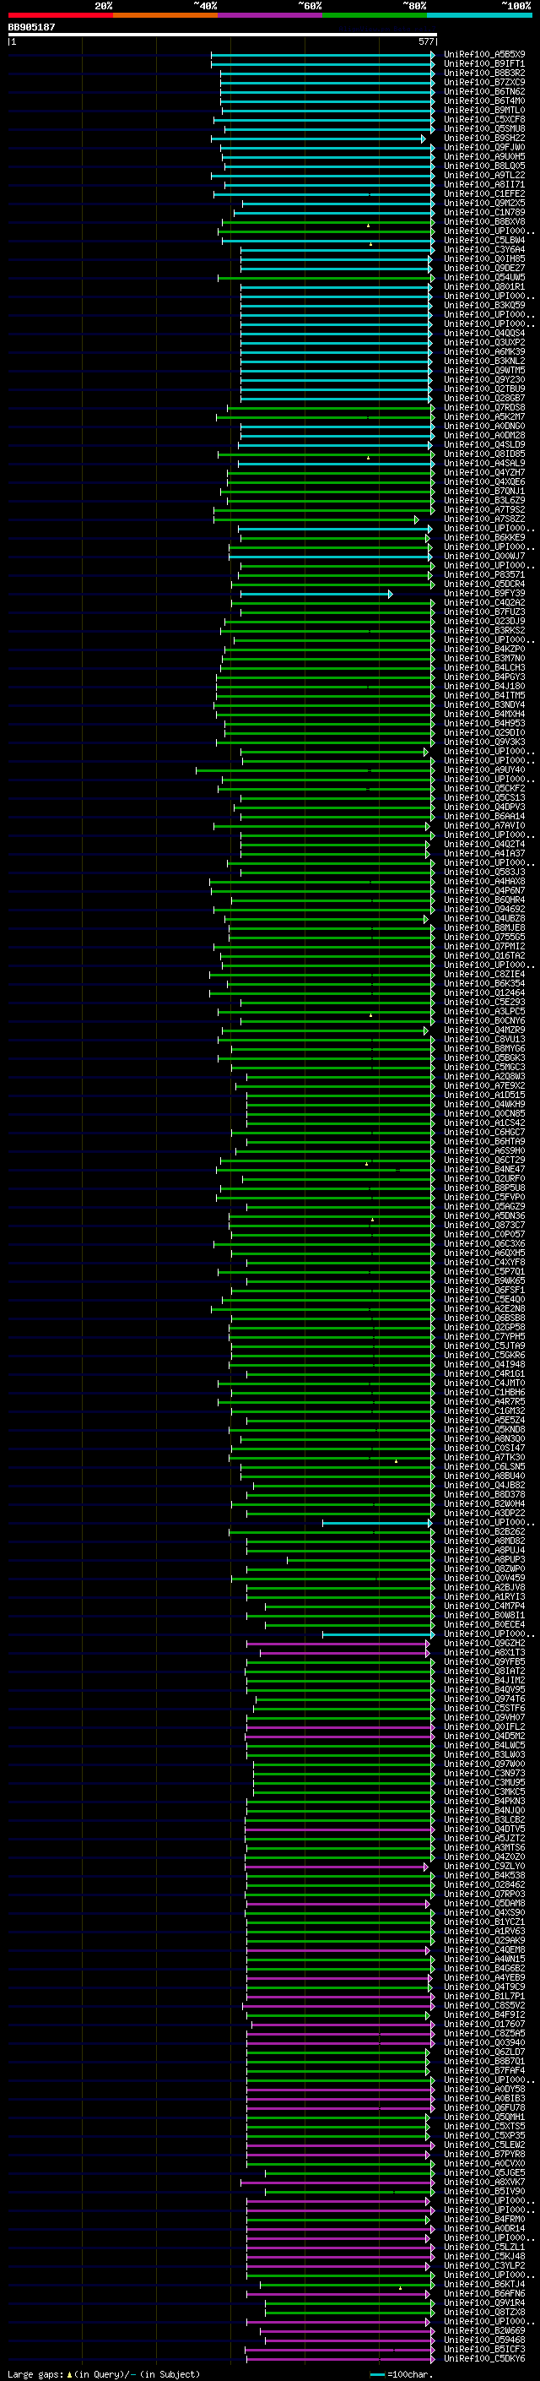
Task: Select hit label UniRef100_O17607
Action: 484,2025
